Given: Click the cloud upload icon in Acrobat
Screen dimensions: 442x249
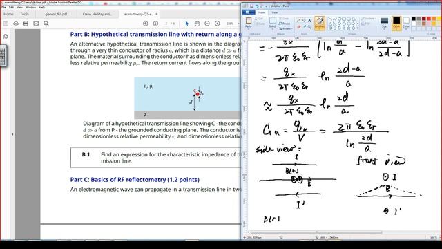Looking at the screenshot, I should coord(16,24).
